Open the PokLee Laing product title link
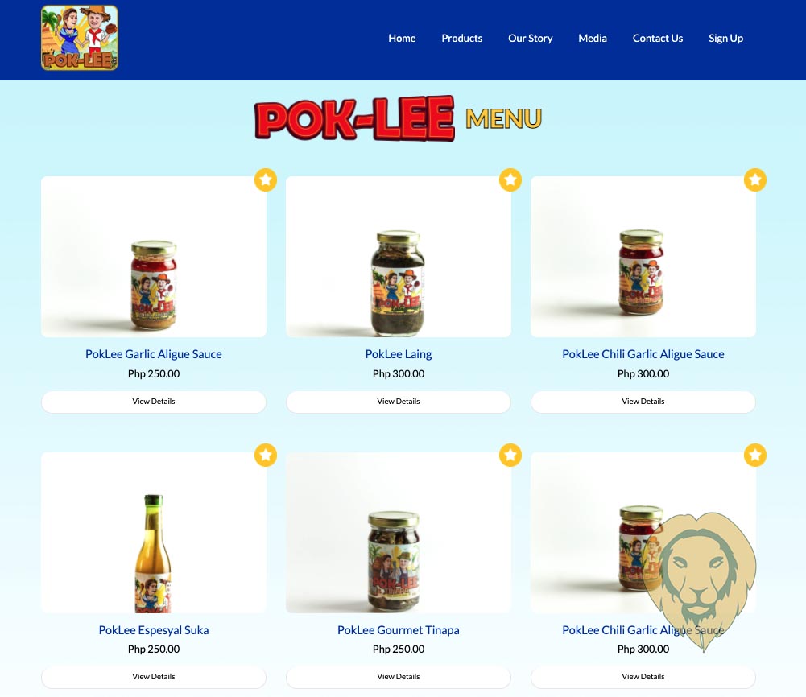806x697 pixels. [399, 354]
